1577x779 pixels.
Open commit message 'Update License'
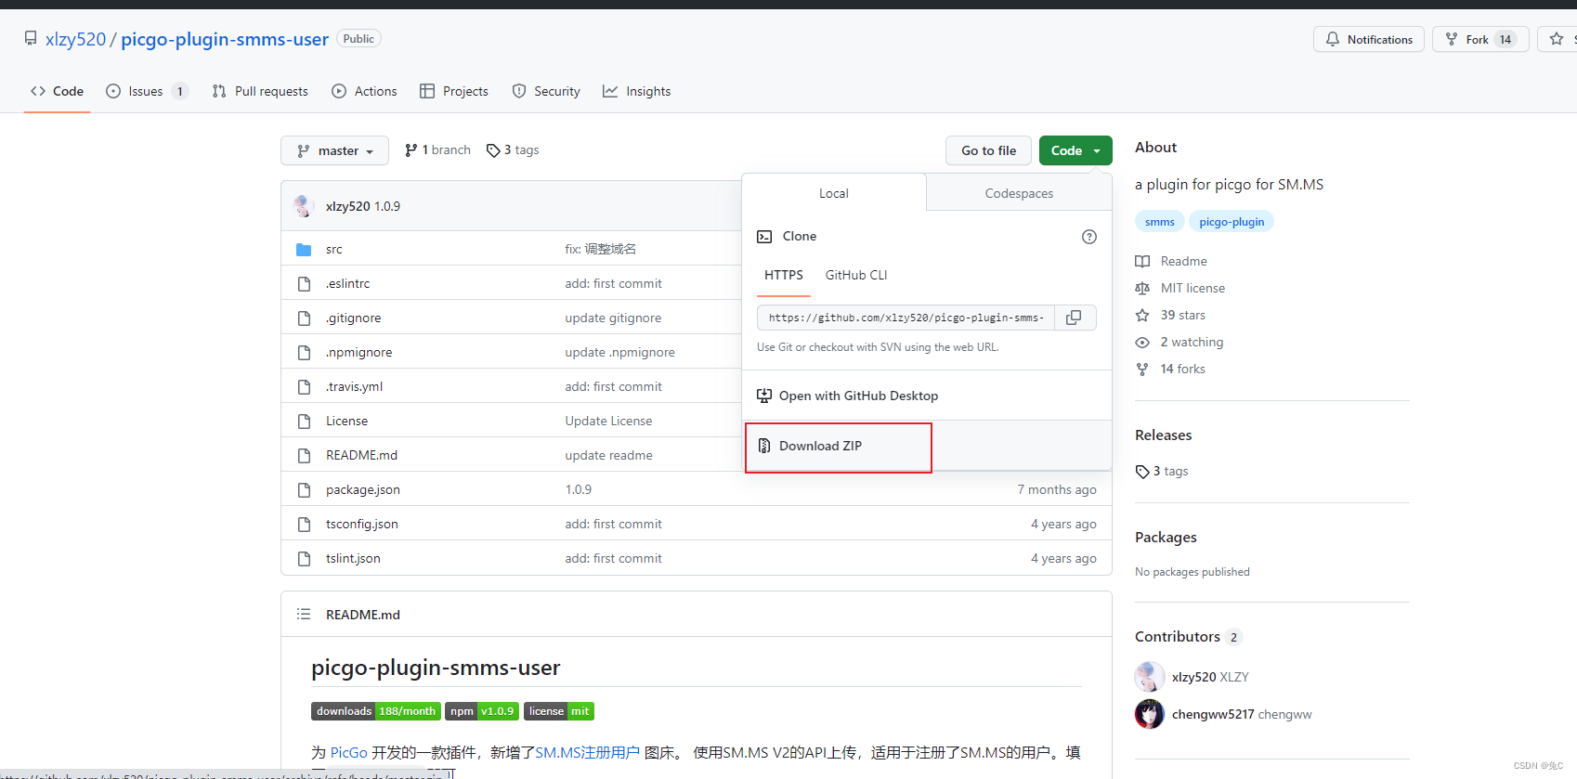[x=608, y=421]
